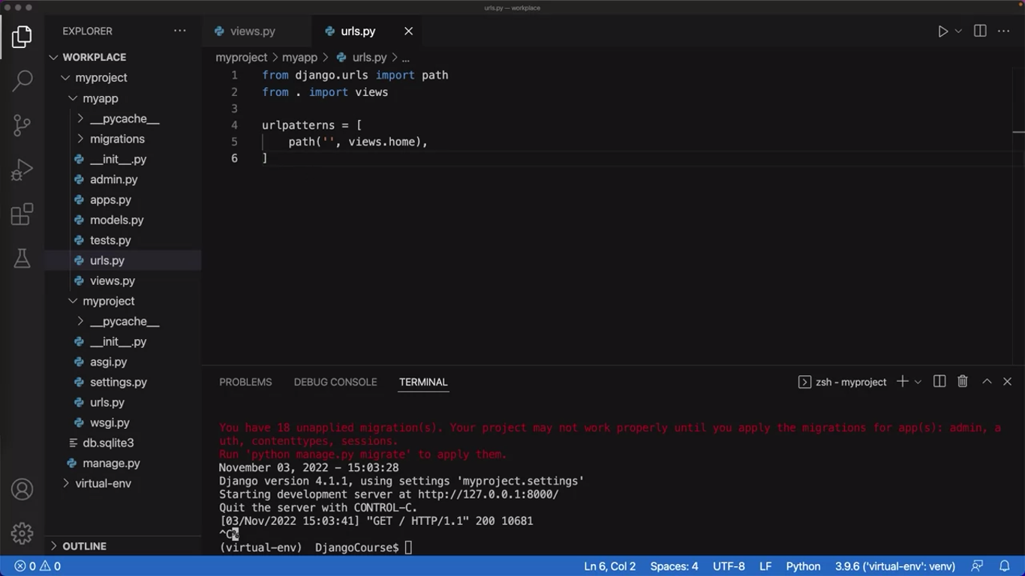
Task: Open the Extensions view
Action: 23,214
